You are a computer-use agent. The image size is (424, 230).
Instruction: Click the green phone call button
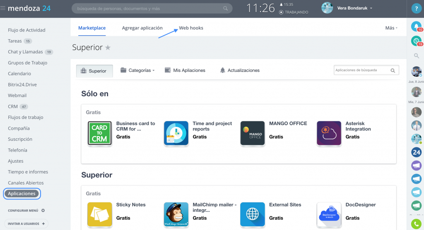(417, 224)
